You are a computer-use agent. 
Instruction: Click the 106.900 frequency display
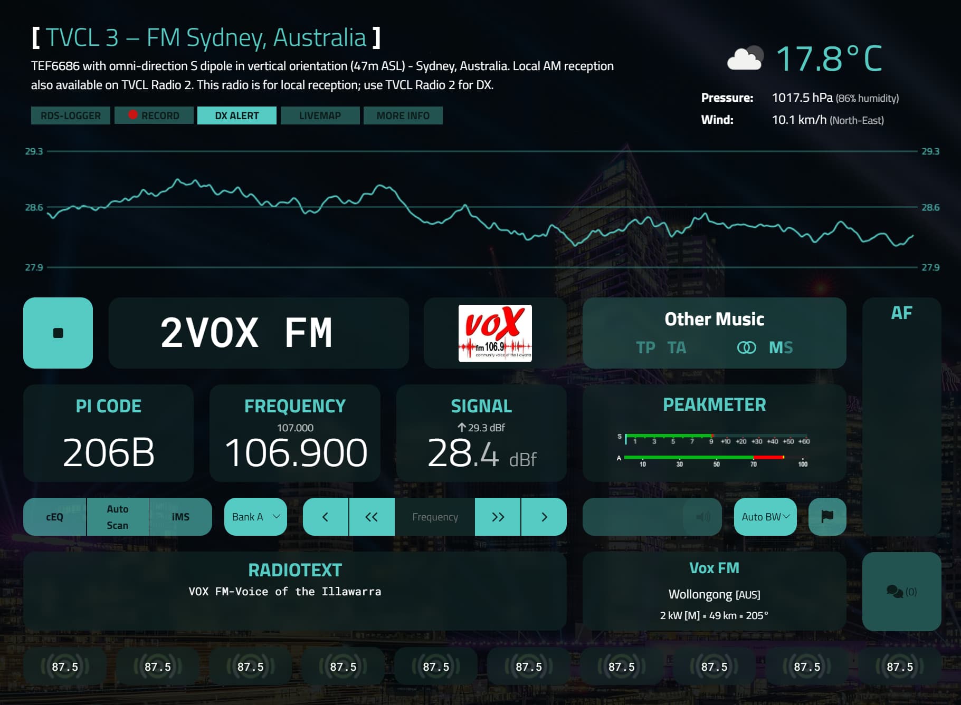(x=296, y=452)
